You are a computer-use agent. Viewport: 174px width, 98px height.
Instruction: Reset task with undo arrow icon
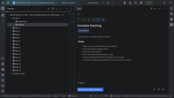154,89
